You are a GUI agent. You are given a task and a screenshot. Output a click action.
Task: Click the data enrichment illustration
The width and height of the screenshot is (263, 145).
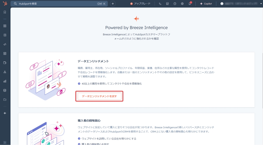pos(46,80)
